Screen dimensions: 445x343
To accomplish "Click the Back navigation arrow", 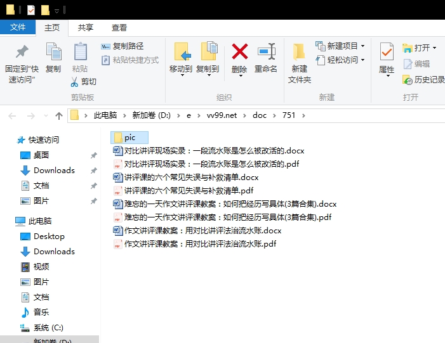I will 12,115.
